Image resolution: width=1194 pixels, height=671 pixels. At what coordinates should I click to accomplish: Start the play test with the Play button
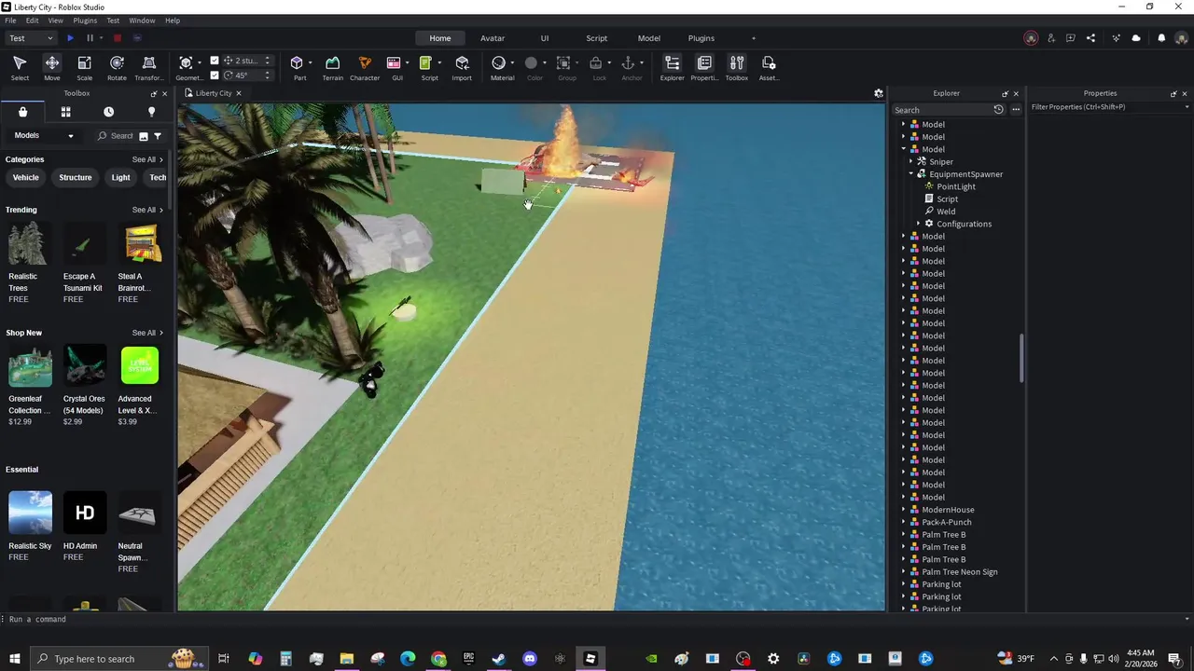pos(70,38)
